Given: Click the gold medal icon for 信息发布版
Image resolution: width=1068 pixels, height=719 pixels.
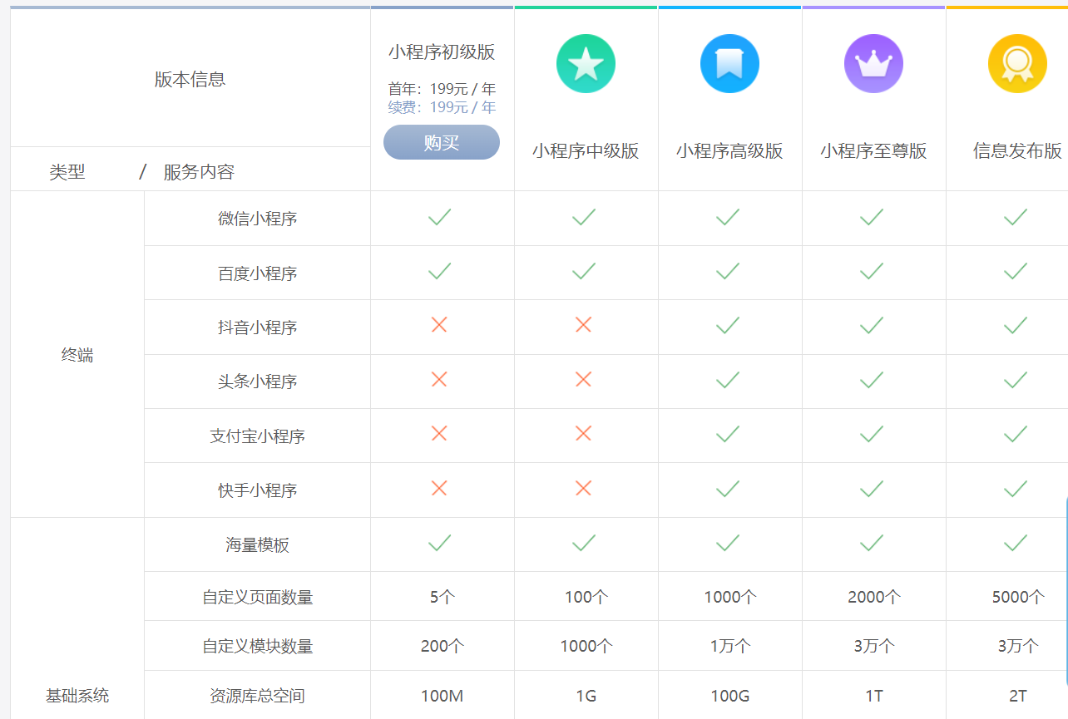Looking at the screenshot, I should tap(1016, 63).
